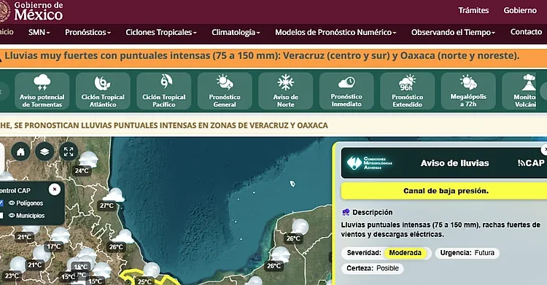Open Pronóstico Extendido 96h tile
Viewport: 547px width, 285px height.
(x=407, y=91)
